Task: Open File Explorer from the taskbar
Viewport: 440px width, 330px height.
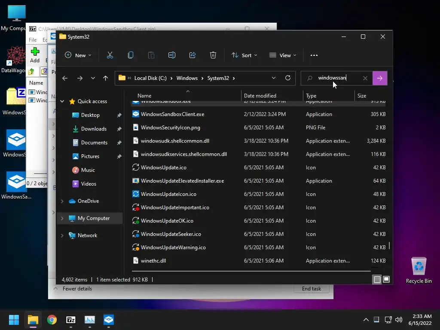Action: point(33,320)
